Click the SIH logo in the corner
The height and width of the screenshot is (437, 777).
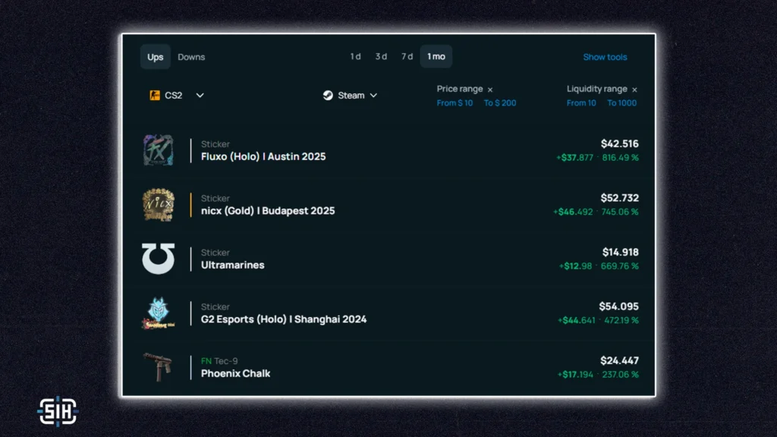[x=58, y=410]
